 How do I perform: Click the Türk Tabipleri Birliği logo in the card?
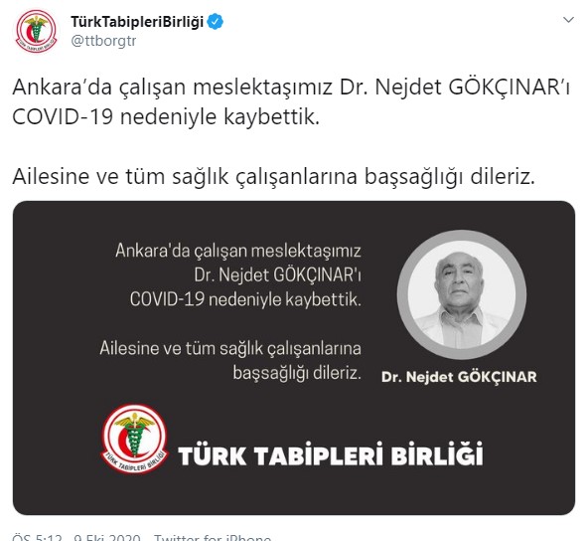tap(135, 438)
